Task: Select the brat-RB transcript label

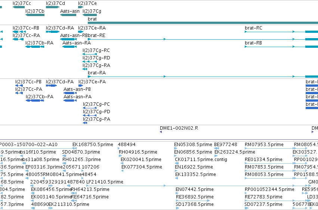Action: [x=253, y=43]
